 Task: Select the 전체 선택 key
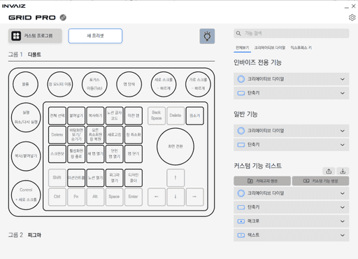[57, 115]
